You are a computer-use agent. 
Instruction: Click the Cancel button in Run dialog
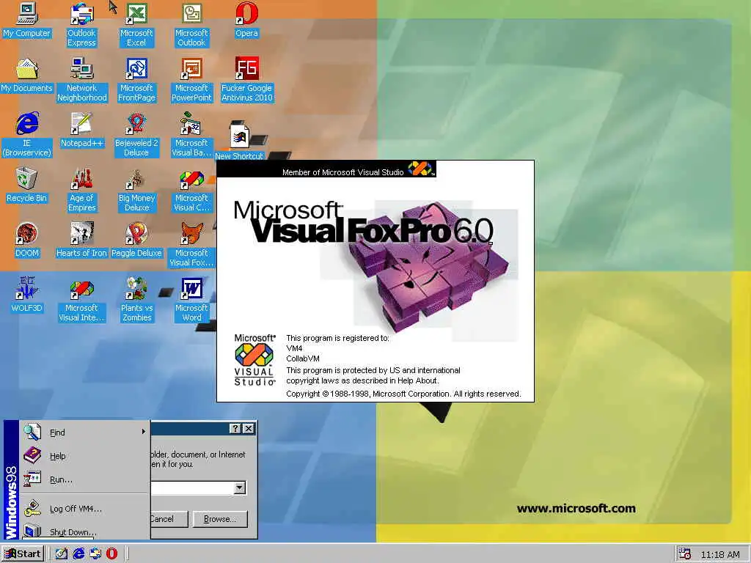pos(168,519)
